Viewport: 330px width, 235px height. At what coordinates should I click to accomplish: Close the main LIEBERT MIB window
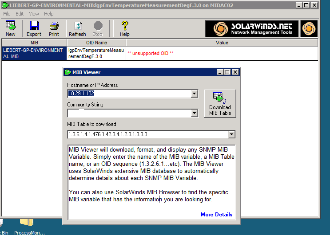(x=314, y=5)
